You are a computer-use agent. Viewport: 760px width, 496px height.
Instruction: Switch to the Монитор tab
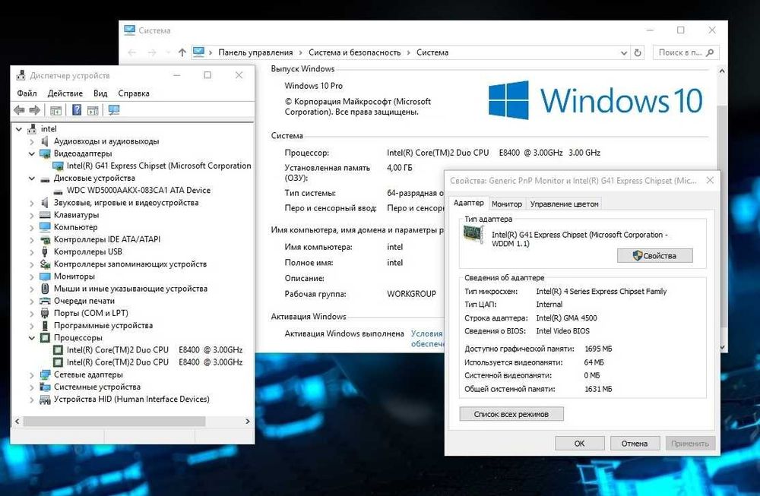coord(506,204)
